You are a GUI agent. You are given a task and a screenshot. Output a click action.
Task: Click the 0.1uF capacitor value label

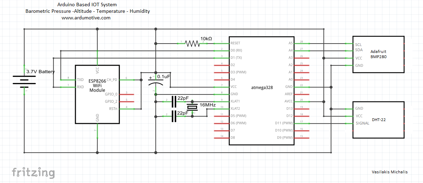[163, 76]
